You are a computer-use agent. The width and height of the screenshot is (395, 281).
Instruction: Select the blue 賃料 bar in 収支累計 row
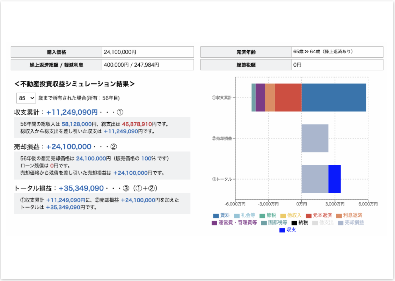coord(334,98)
